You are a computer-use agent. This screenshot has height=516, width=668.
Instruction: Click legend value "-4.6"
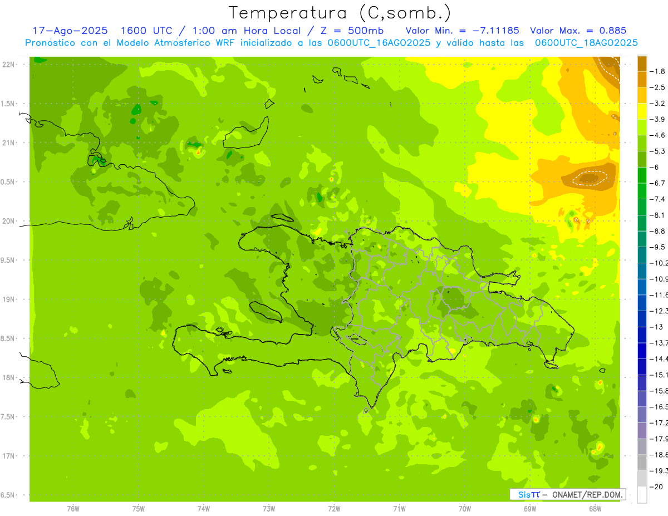[x=657, y=135]
